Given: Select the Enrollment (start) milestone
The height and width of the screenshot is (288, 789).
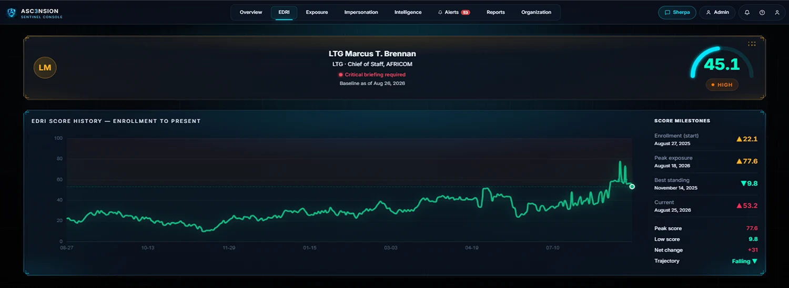Looking at the screenshot, I should pos(706,139).
